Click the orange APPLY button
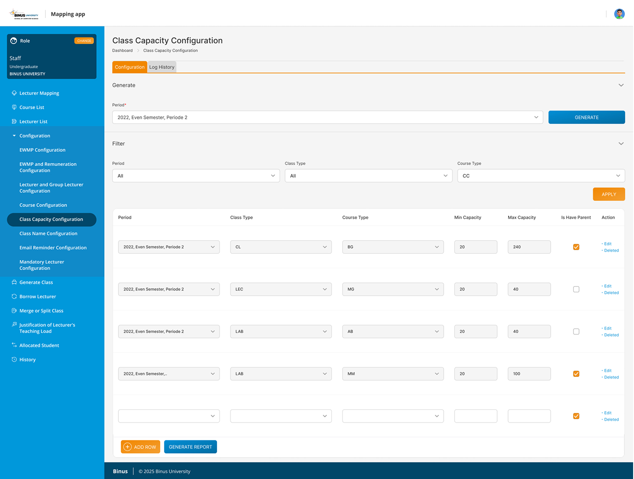634x479 pixels. click(608, 194)
